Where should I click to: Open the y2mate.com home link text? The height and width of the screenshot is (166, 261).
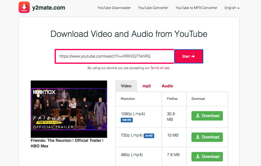[48, 8]
